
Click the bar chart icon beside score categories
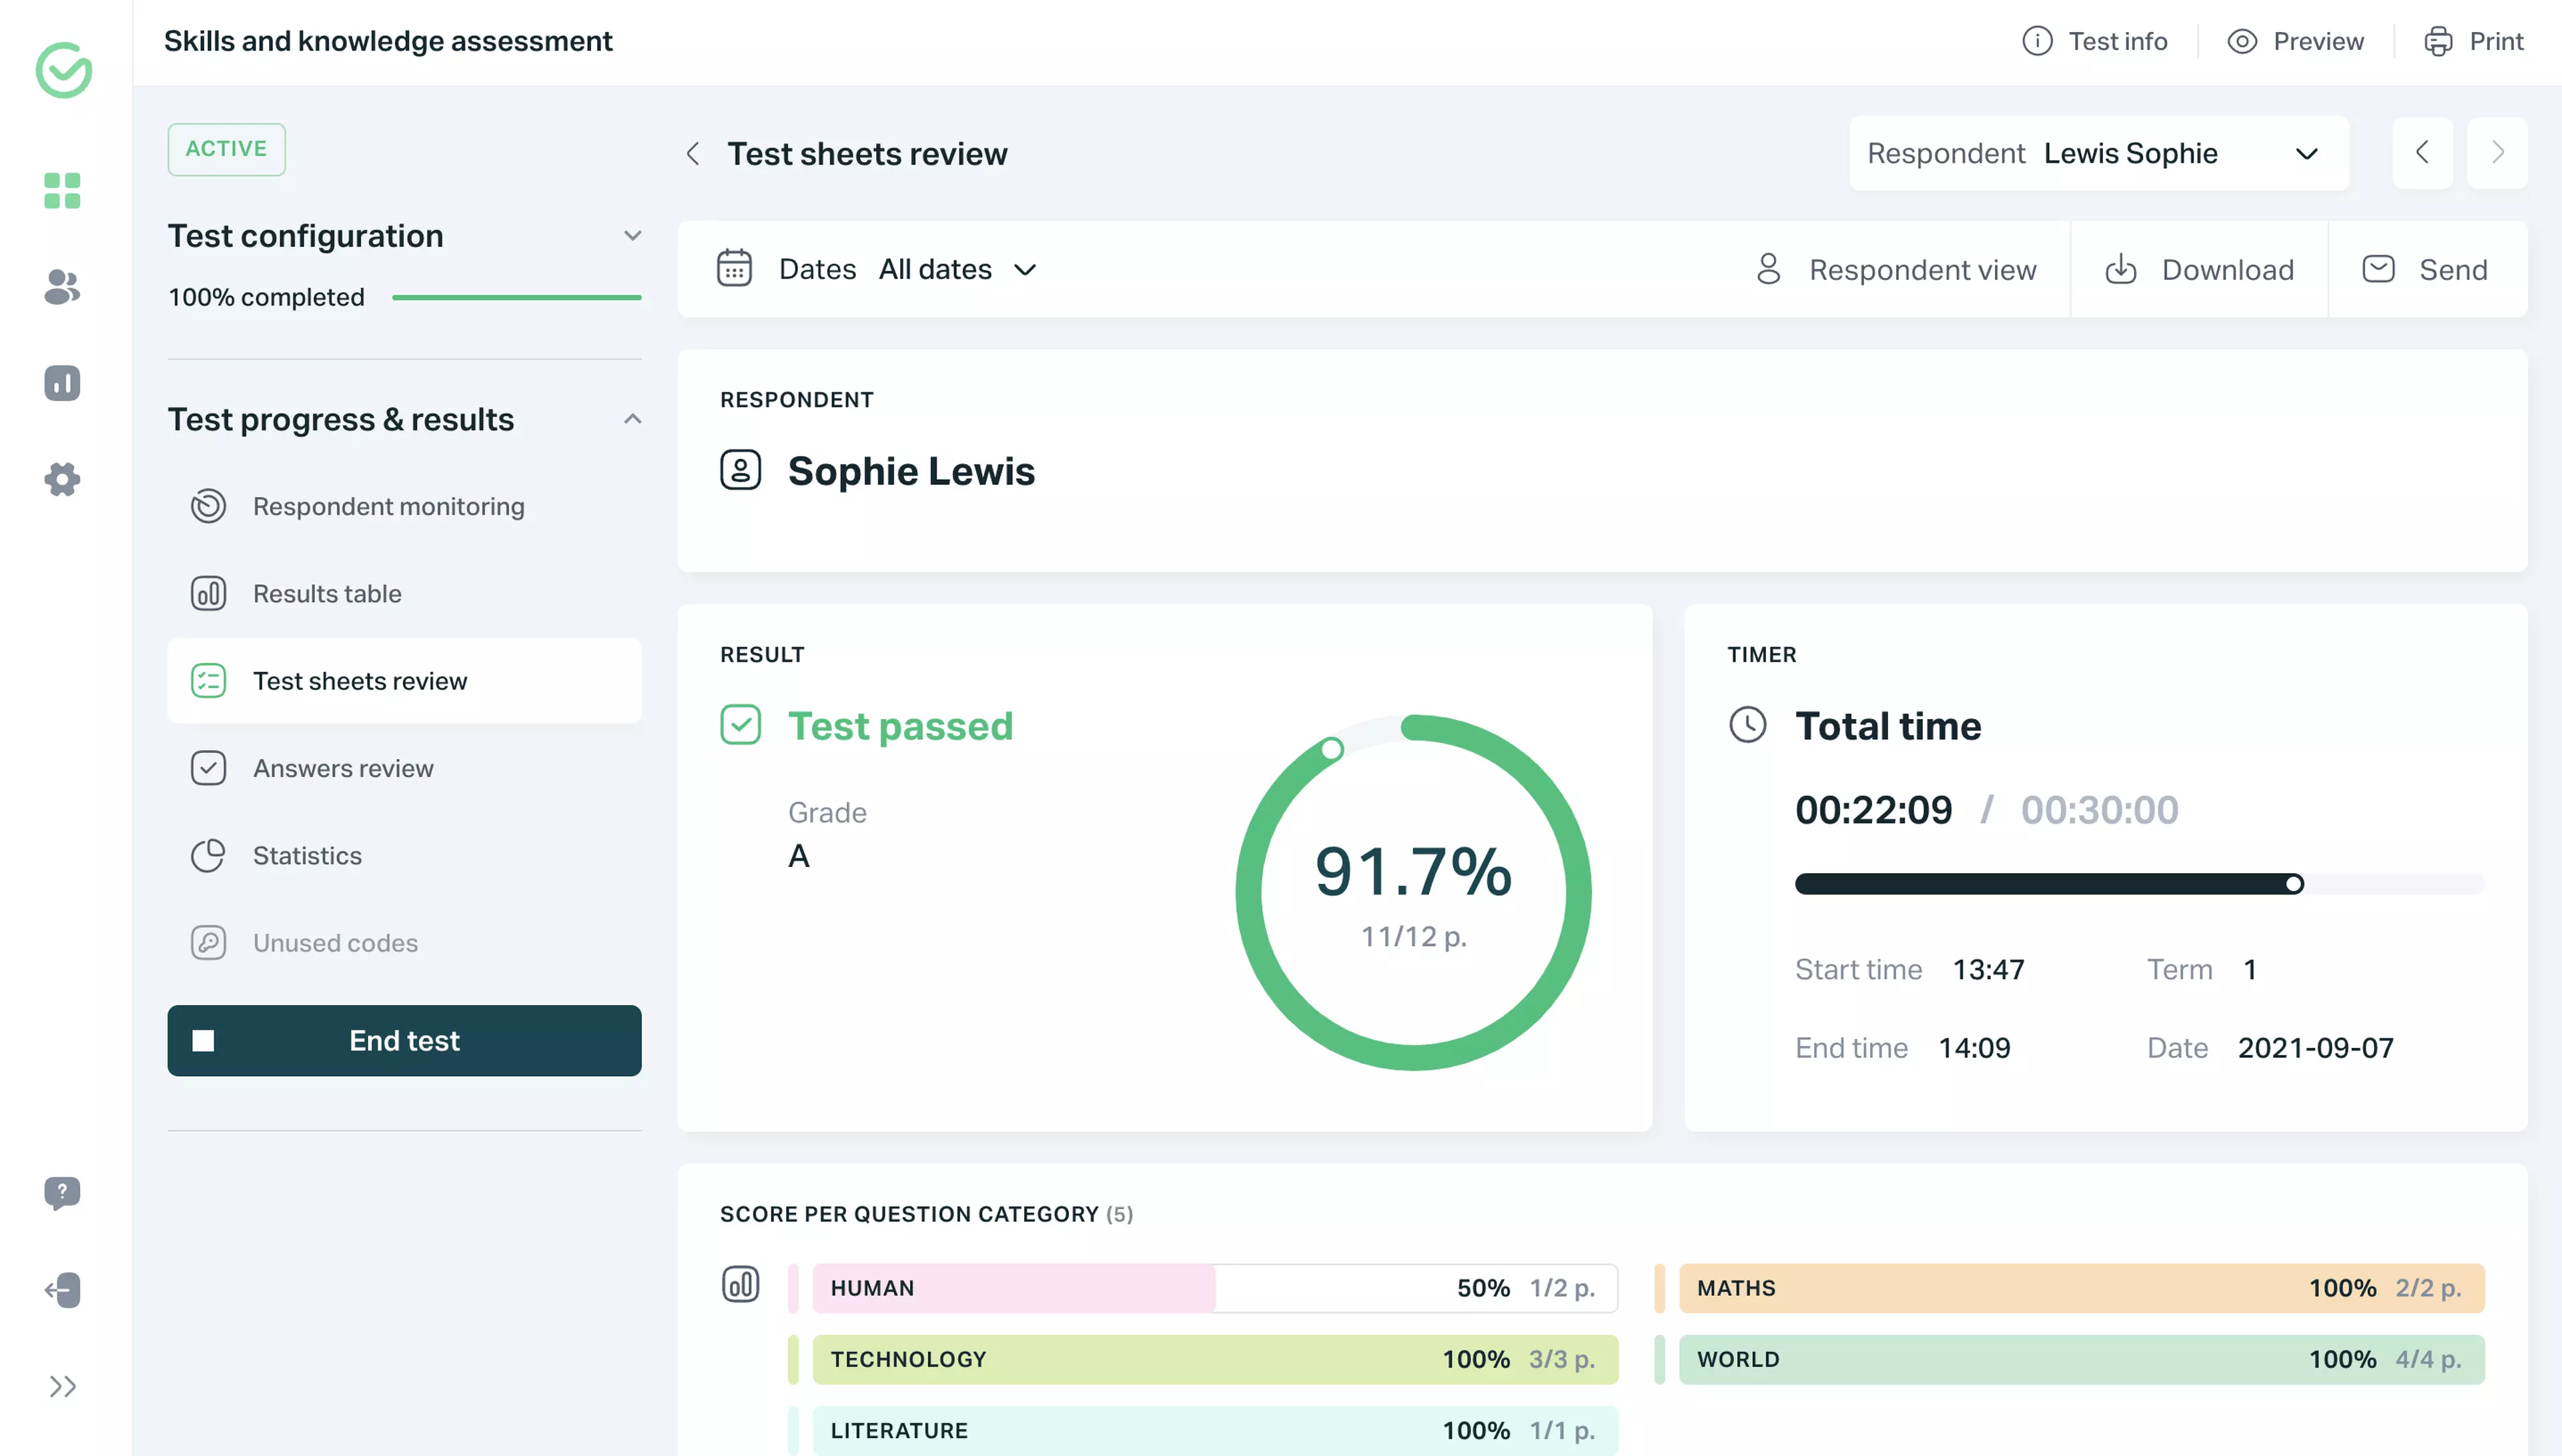click(x=741, y=1285)
